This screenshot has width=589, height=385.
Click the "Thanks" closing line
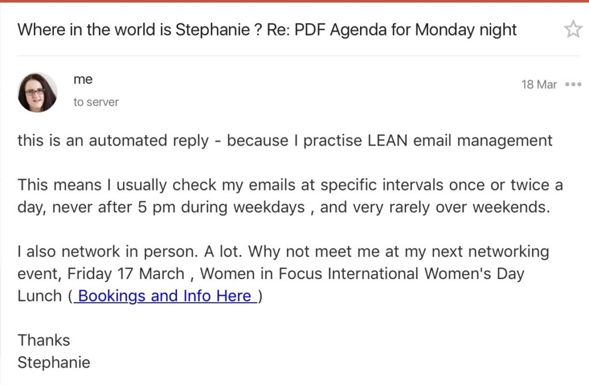coord(44,340)
